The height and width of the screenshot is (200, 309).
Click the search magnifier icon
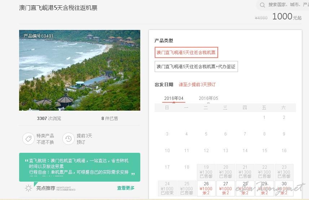261,5
